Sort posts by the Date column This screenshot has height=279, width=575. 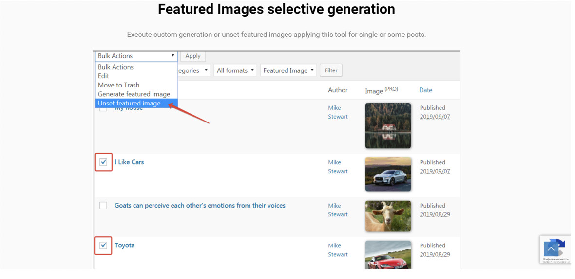click(425, 90)
